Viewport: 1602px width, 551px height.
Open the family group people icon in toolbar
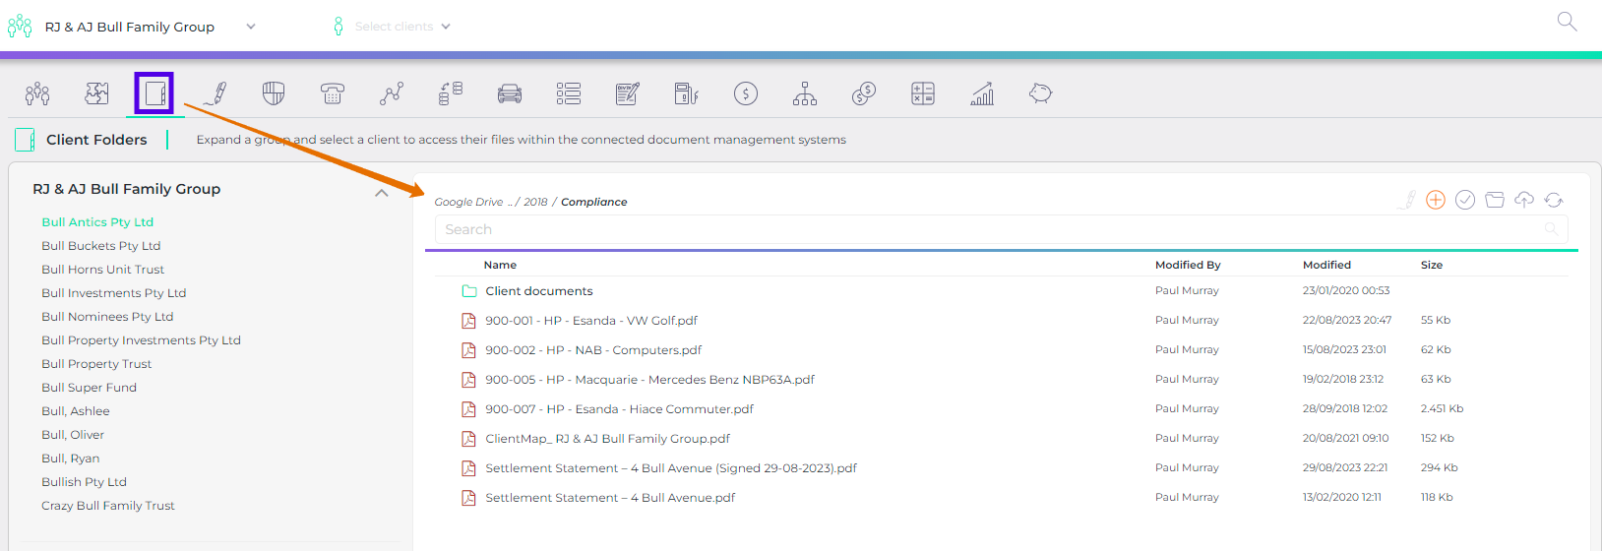[37, 93]
